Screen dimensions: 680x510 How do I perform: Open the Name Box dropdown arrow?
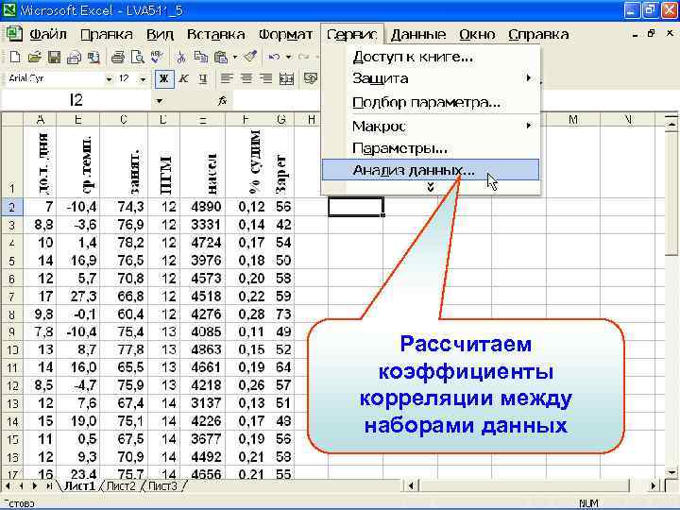click(160, 101)
